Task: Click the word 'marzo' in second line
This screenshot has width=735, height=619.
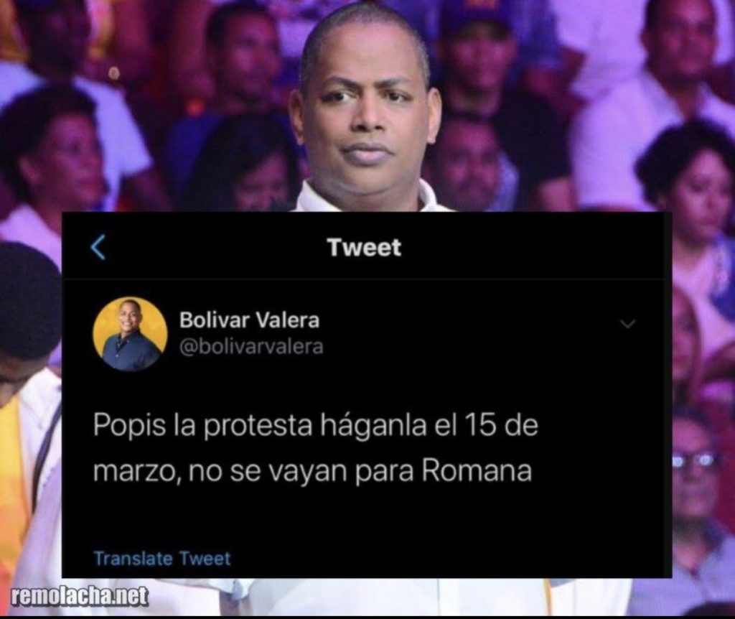Action: point(134,472)
